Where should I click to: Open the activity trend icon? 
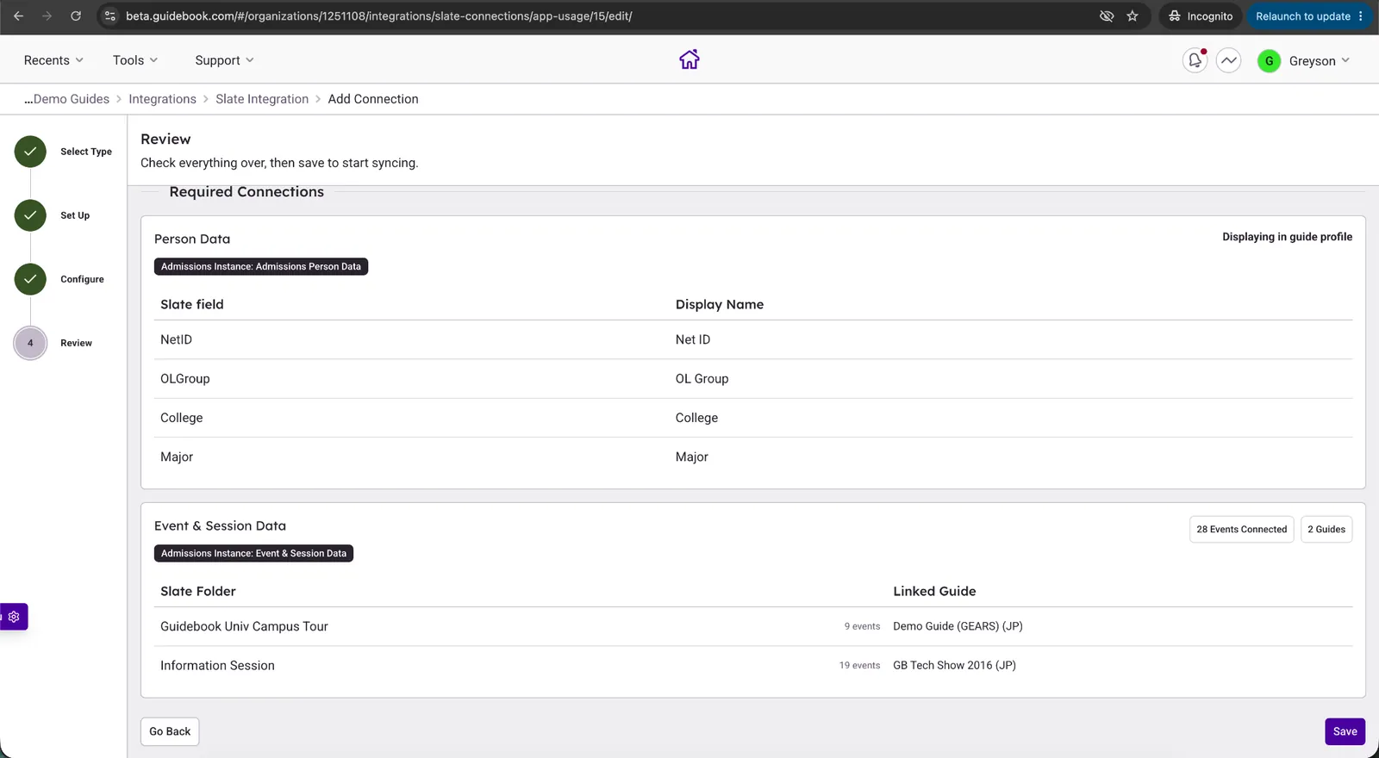(1229, 60)
